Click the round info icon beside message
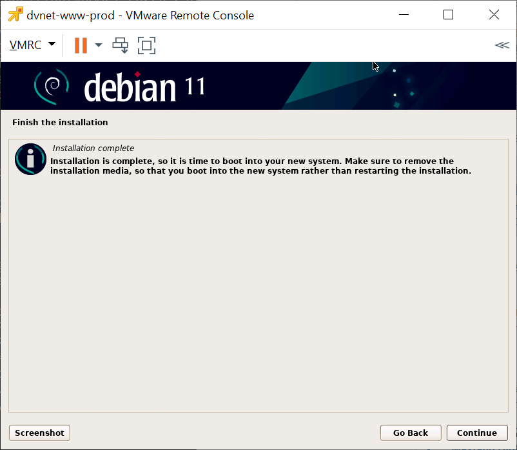517x450 pixels. pos(30,159)
